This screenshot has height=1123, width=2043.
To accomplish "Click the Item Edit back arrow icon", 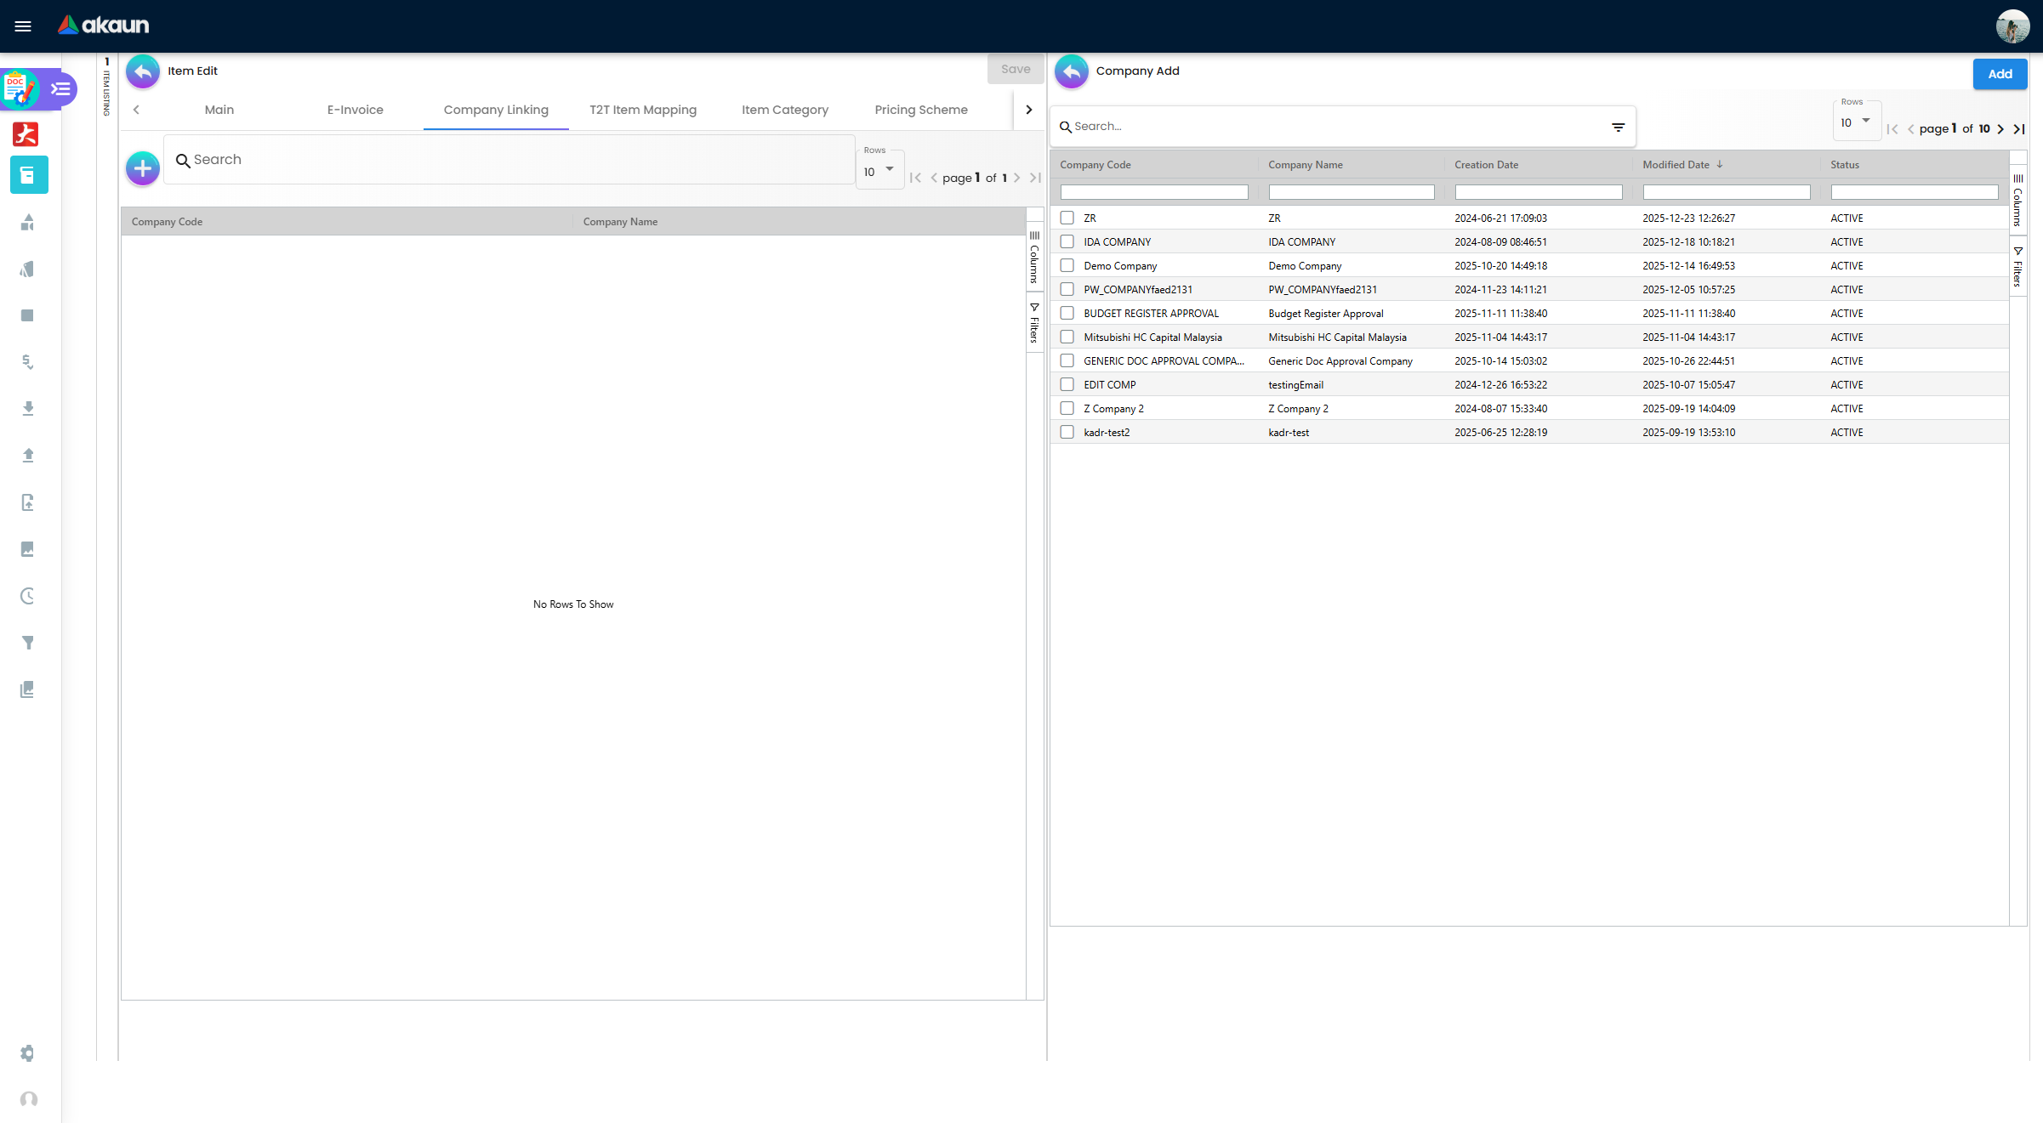I will tap(143, 71).
